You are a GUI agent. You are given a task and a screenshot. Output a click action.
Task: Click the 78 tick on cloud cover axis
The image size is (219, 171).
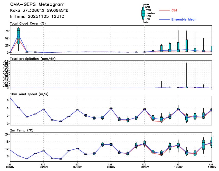(7, 31)
